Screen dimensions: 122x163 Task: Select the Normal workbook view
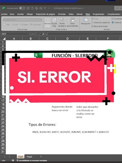click(x=48, y=22)
